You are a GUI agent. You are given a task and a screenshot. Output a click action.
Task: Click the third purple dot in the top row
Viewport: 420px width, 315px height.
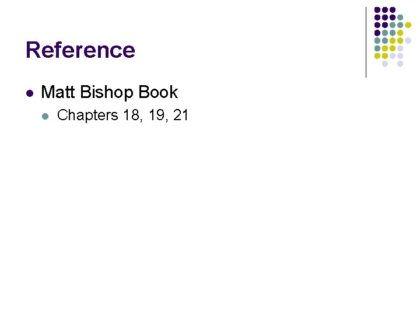point(393,10)
